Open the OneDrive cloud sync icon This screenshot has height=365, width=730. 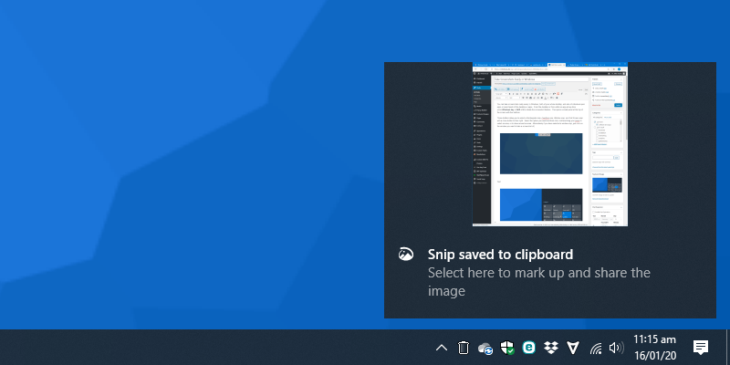tap(485, 348)
